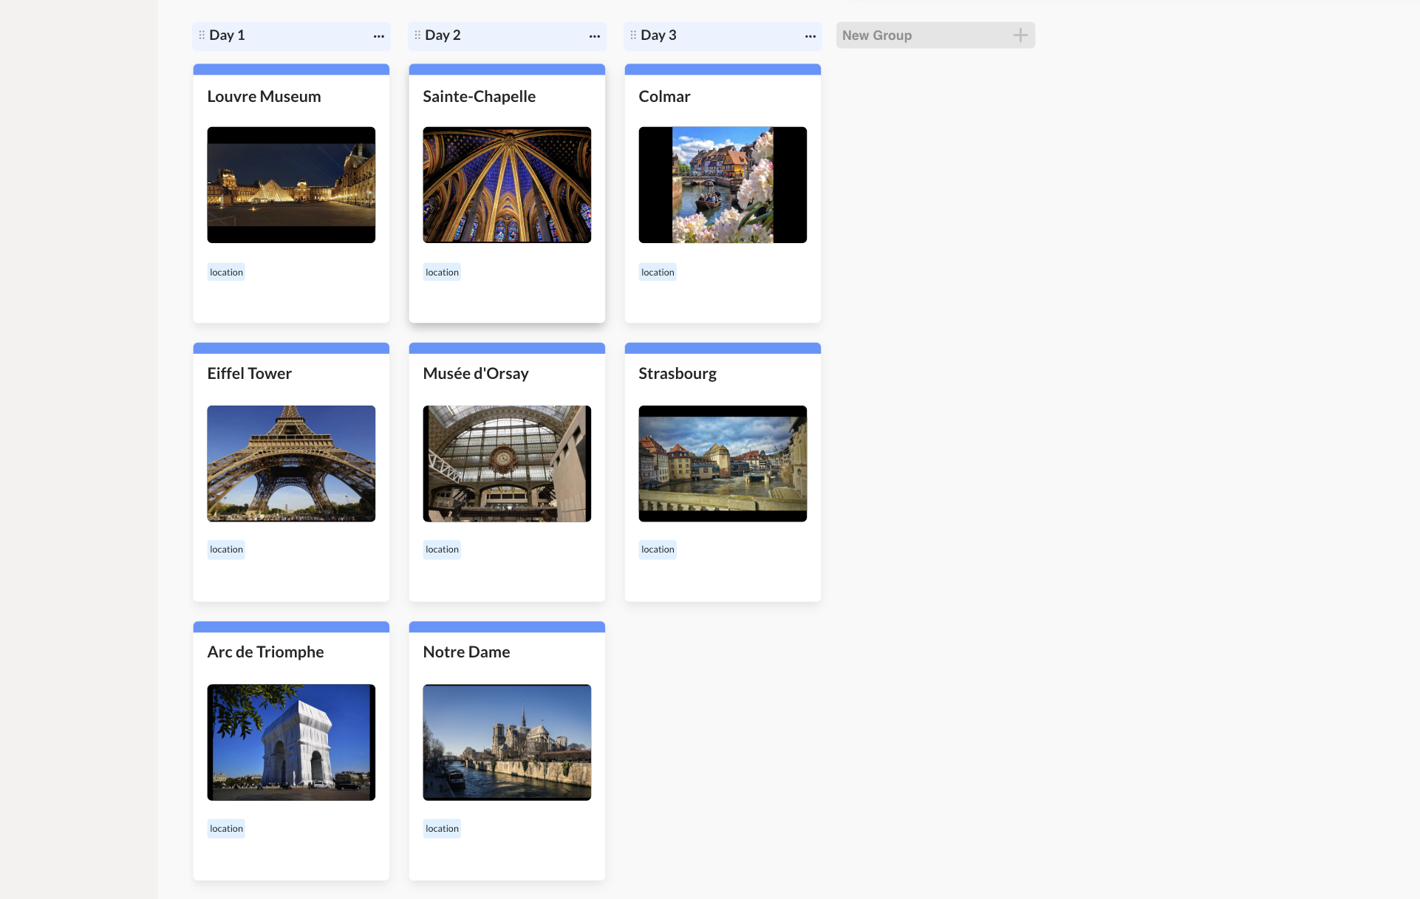The width and height of the screenshot is (1420, 899).
Task: Open the Musée d'Orsay card title
Action: pyautogui.click(x=475, y=374)
